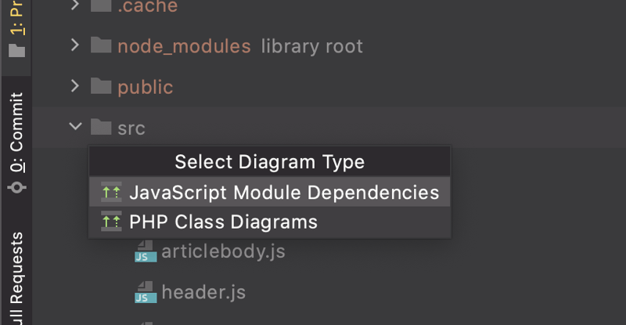626x325 pixels.
Task: Select header.js in the project tree
Action: 203,293
